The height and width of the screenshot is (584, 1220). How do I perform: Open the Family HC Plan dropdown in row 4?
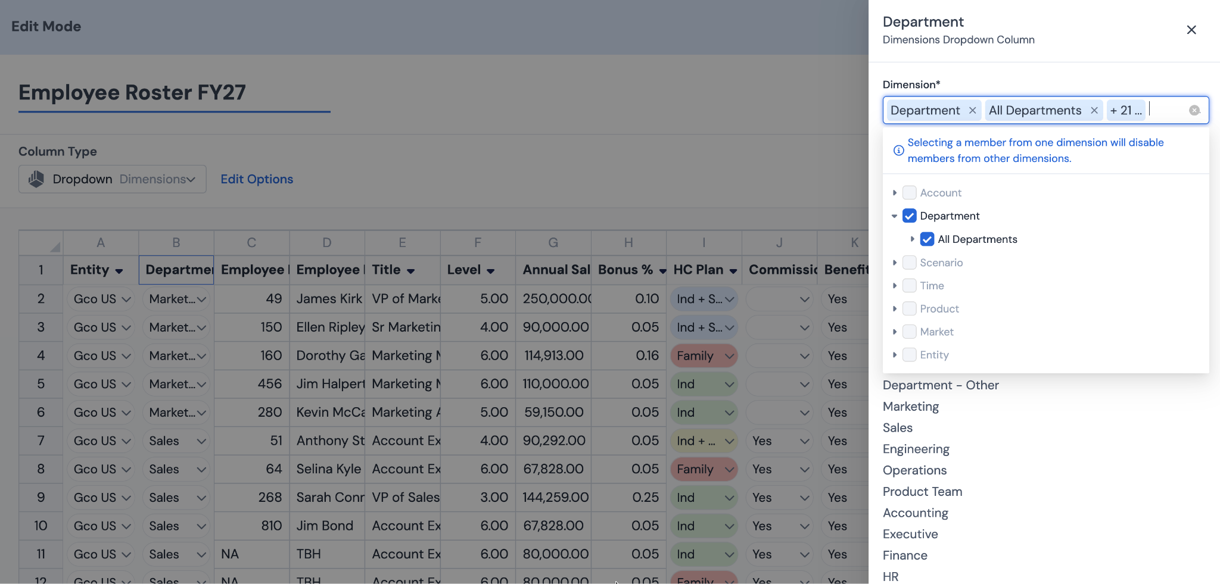704,356
